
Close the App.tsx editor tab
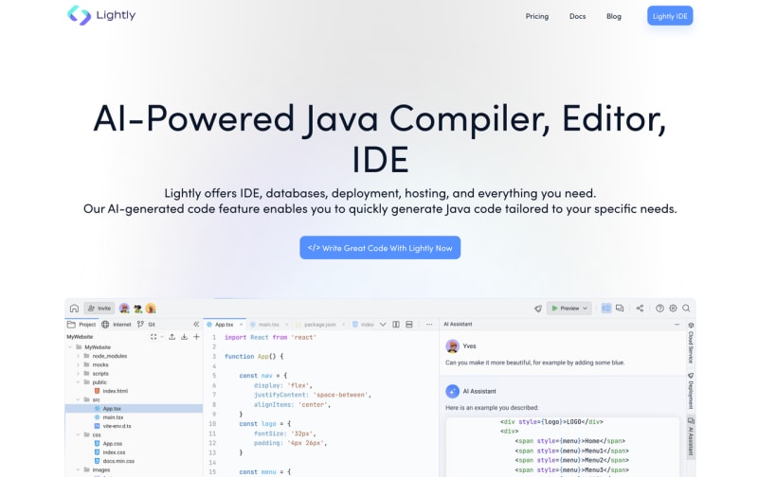(242, 325)
